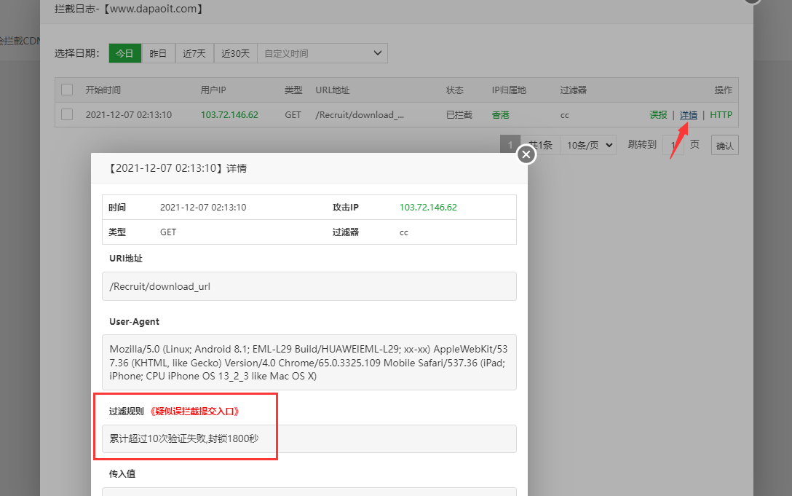Click the 确认 jump button
This screenshot has width=792, height=496.
pyautogui.click(x=725, y=145)
